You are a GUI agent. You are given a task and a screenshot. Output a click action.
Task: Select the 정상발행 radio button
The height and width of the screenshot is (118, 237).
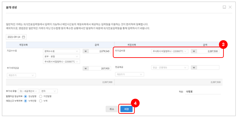25,96
